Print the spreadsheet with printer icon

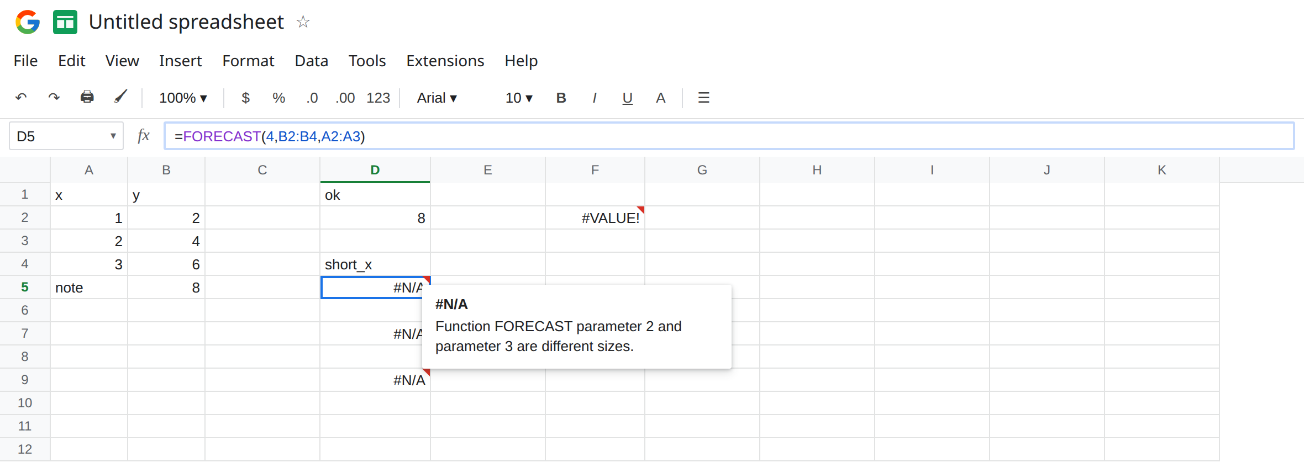coord(87,97)
